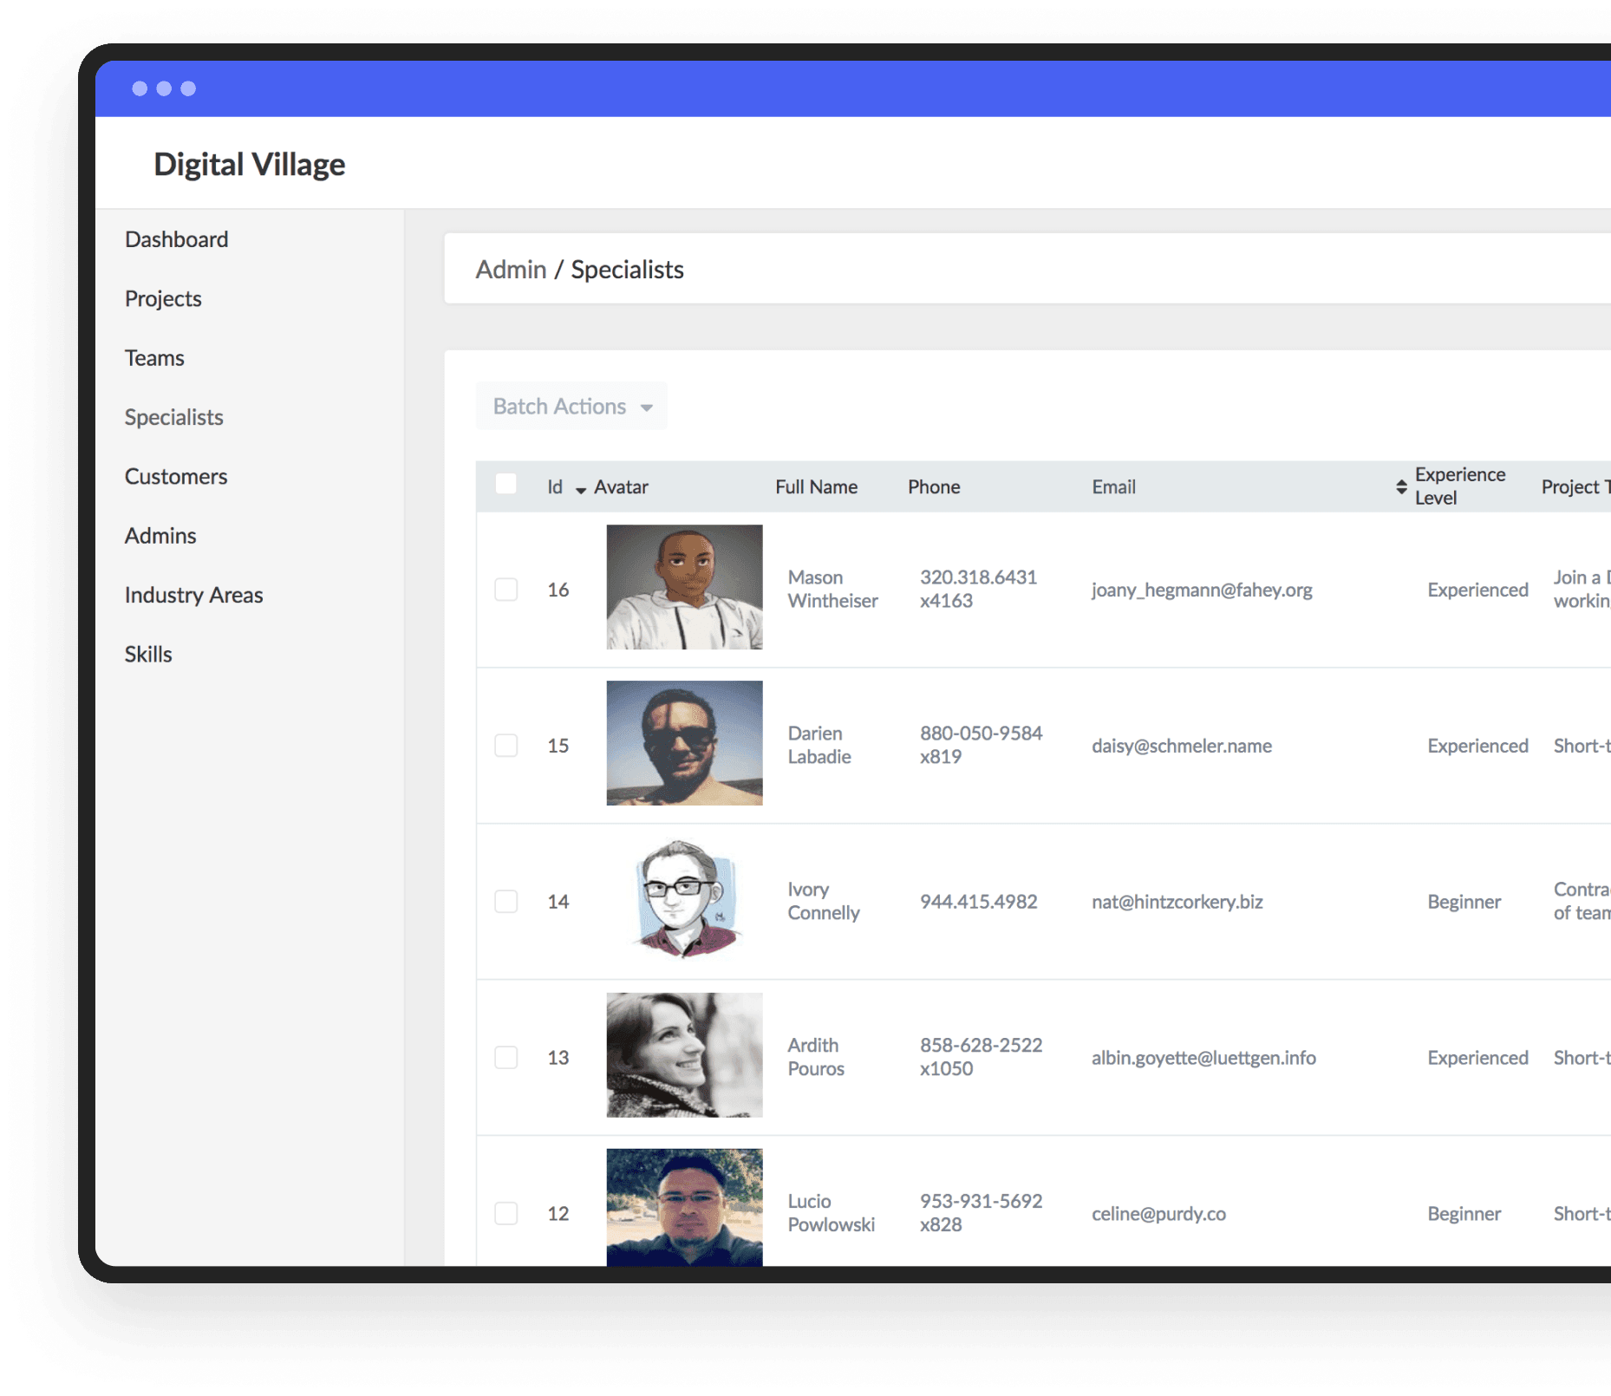This screenshot has width=1611, height=1396.
Task: Click email celine@purdy.co
Action: (1158, 1214)
